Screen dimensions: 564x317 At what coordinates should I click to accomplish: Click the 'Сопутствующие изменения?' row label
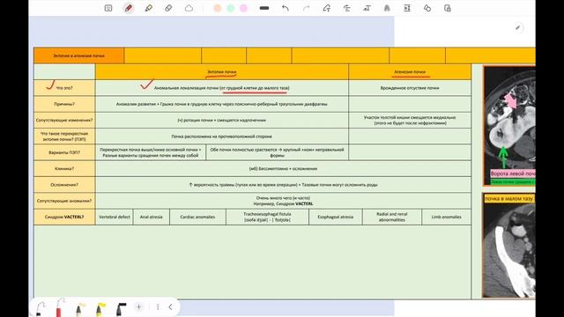[64, 120]
